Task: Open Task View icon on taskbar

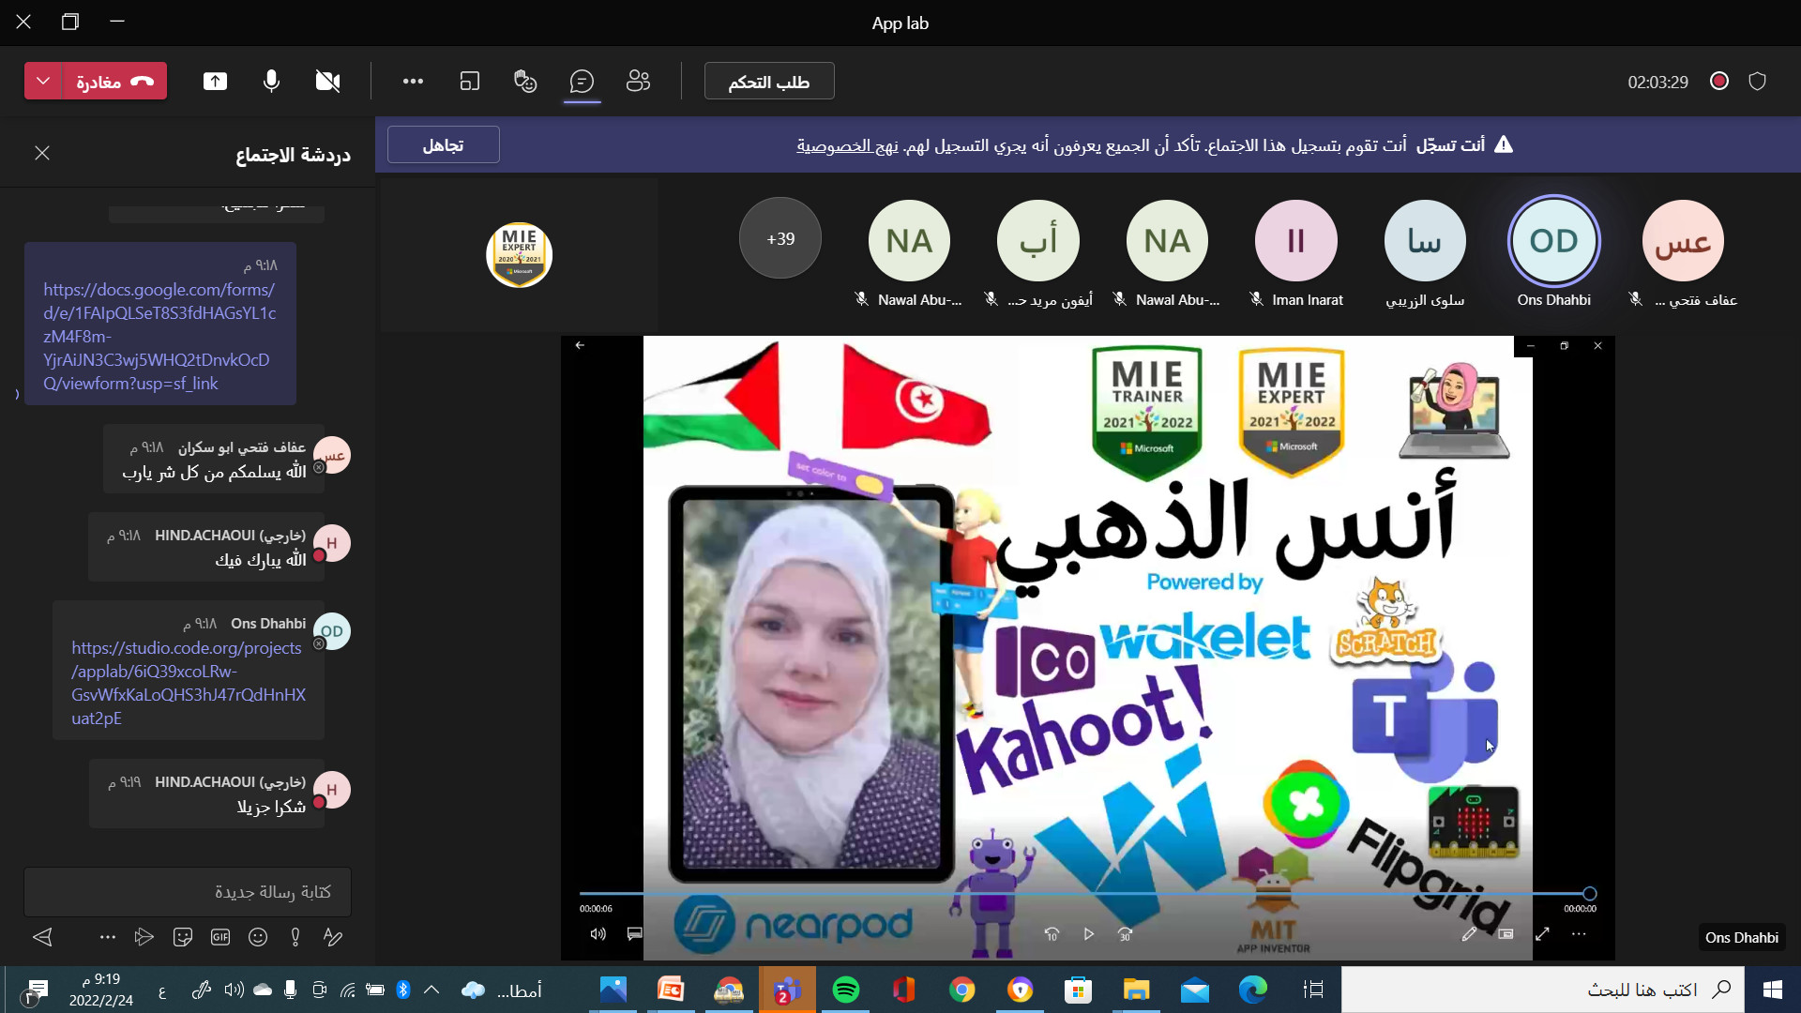Action: [x=1313, y=990]
